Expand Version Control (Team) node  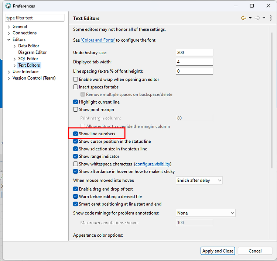[x=9, y=79]
